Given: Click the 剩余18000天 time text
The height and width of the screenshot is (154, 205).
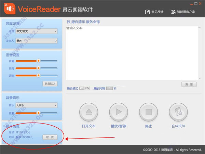Looking at the screenshot, I should (24, 137).
